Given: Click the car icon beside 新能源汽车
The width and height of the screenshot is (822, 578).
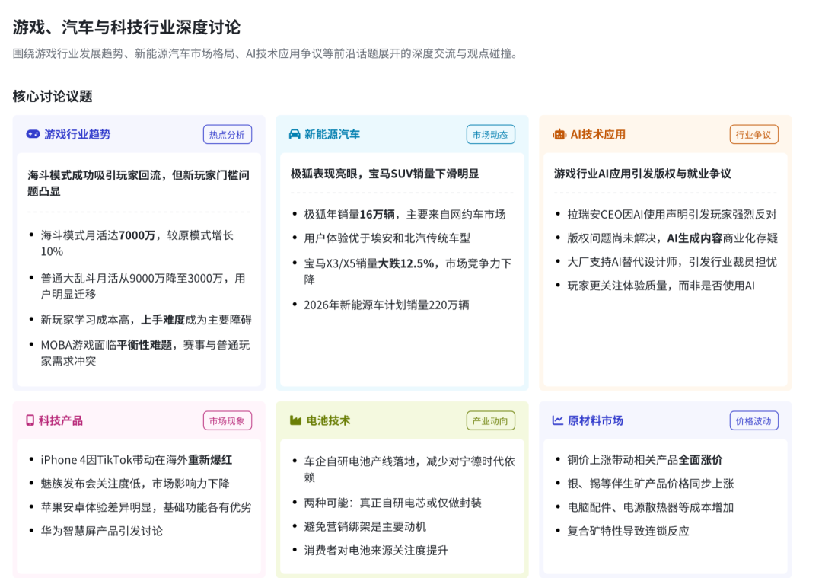Looking at the screenshot, I should coord(295,134).
